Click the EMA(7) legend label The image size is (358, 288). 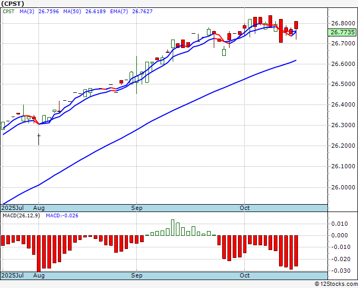119,12
